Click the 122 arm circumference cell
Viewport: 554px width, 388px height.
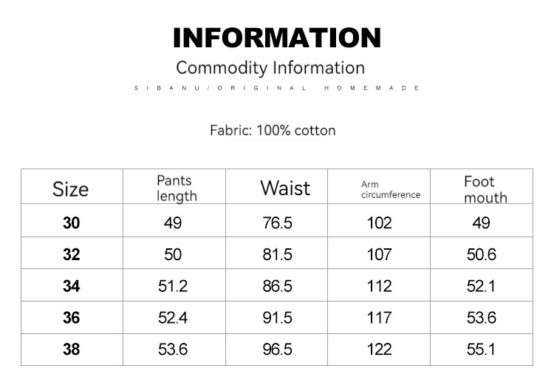click(379, 350)
